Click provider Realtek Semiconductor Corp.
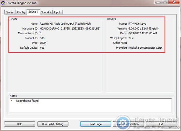 (x=145, y=48)
